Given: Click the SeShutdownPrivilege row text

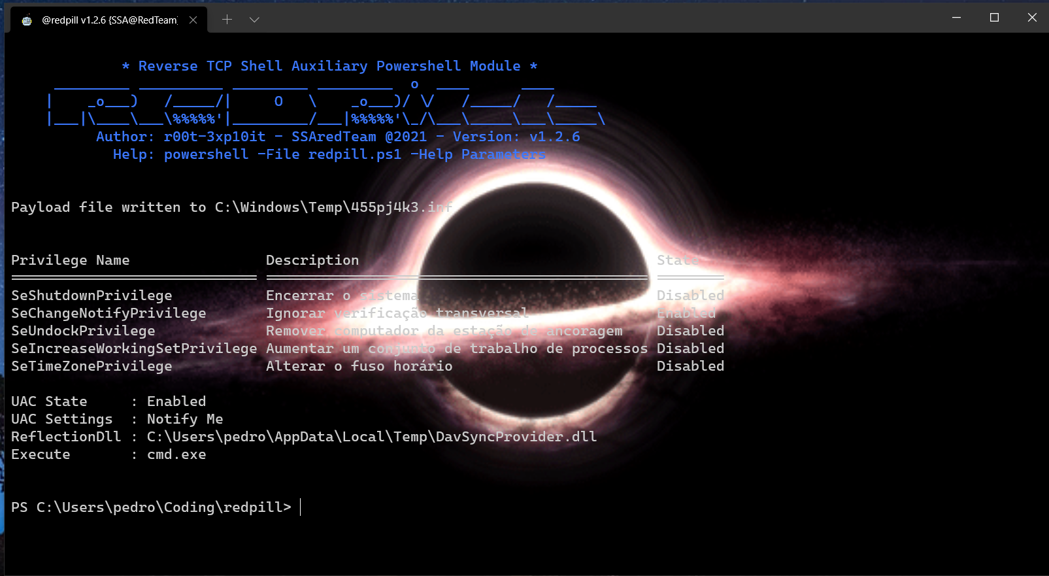Looking at the screenshot, I should tap(92, 296).
